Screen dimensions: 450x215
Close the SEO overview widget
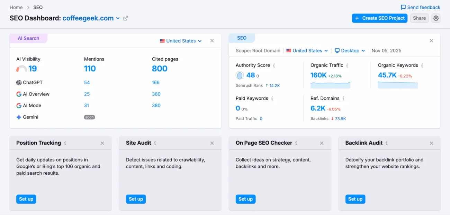coord(431,41)
